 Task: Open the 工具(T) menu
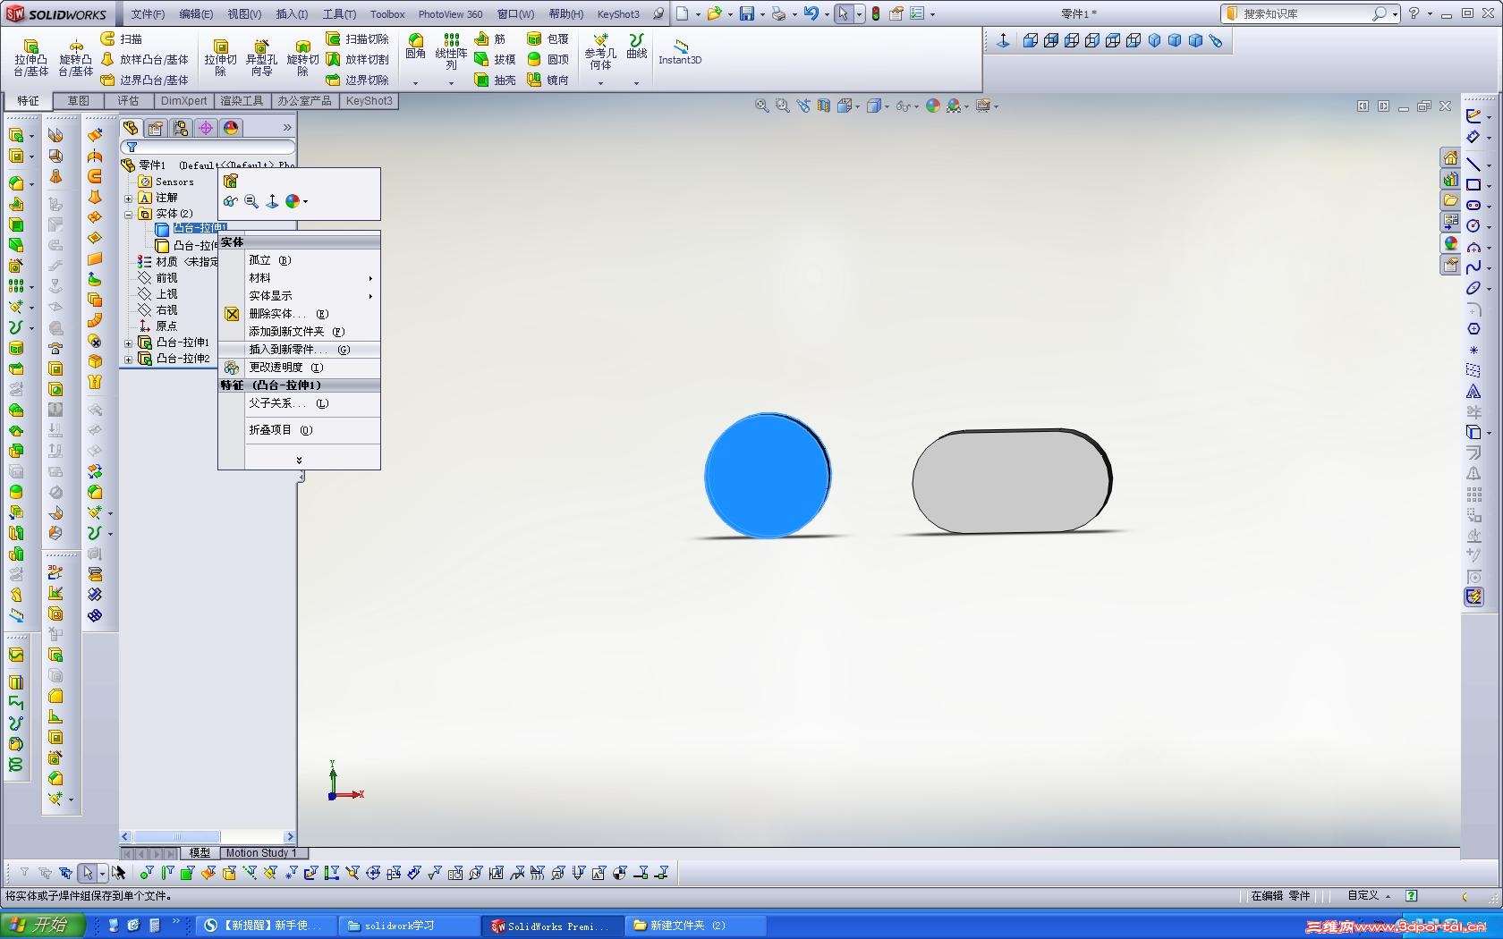(x=339, y=14)
